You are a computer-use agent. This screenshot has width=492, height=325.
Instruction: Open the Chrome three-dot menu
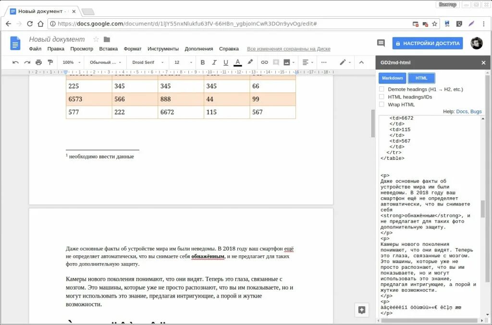(483, 24)
